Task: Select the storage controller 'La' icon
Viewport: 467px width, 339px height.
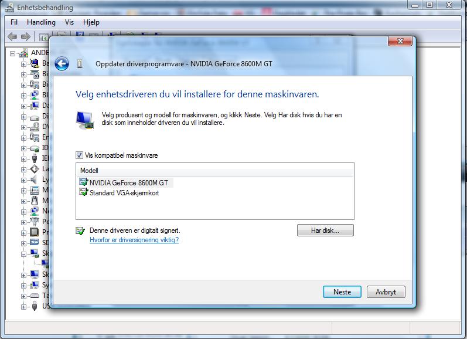Action: 34,169
